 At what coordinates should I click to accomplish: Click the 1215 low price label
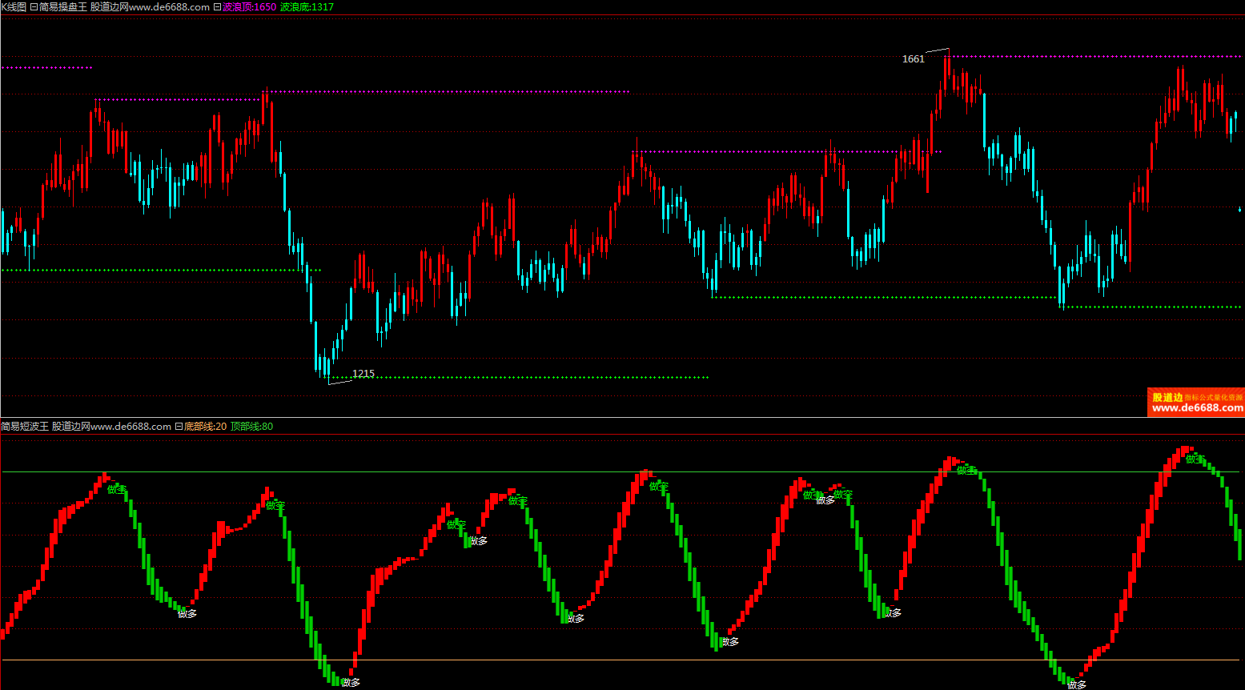tap(363, 374)
